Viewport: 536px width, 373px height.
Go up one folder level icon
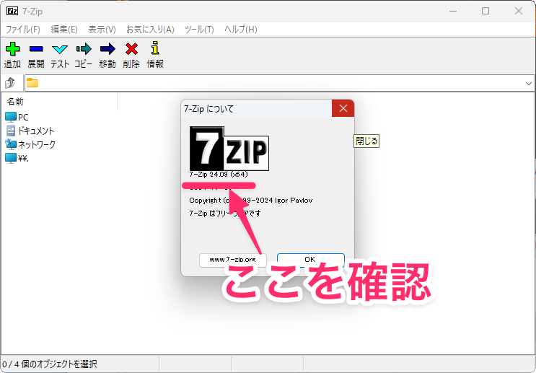[x=11, y=83]
